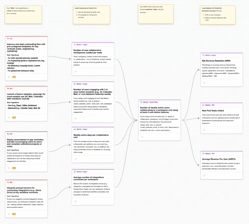Image resolution: width=249 pixels, height=224 pixels.
Task: Click 'Metric / Input' label on Net Revenue Retention card
Action: pyautogui.click(x=210, y=55)
